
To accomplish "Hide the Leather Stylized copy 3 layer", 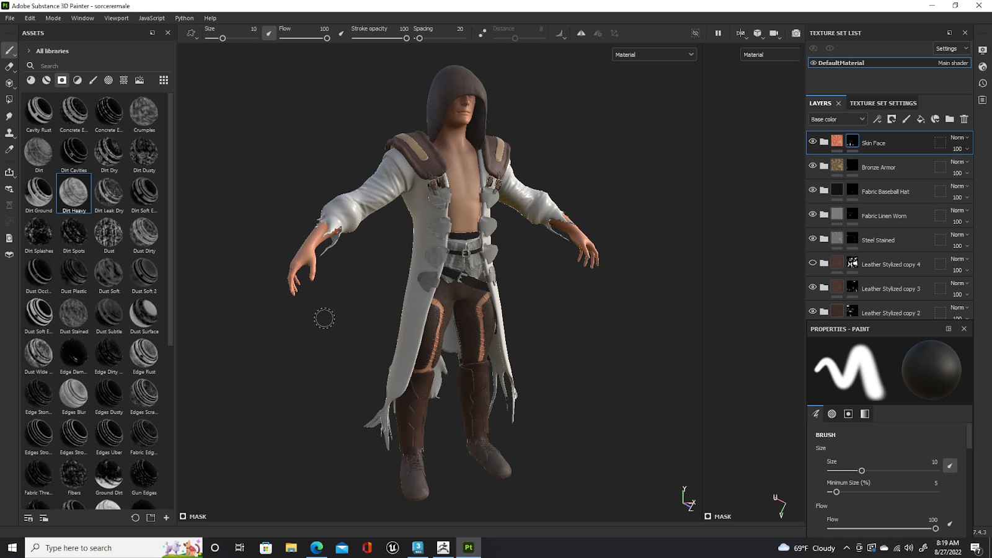I will click(x=812, y=287).
